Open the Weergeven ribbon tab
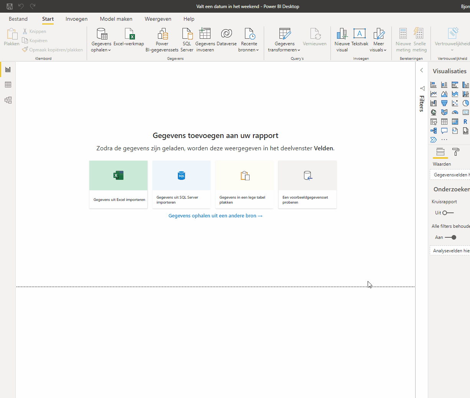 (x=158, y=19)
